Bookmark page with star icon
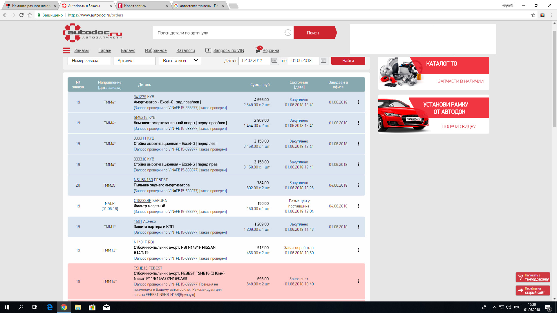557x313 pixels. point(533,15)
